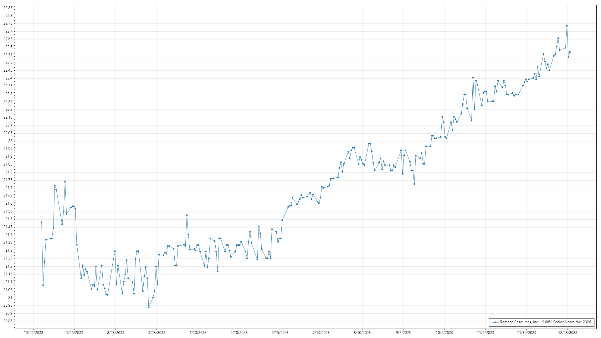
Task: Click the 10/5/2023 x-axis date label
Action: click(x=444, y=333)
